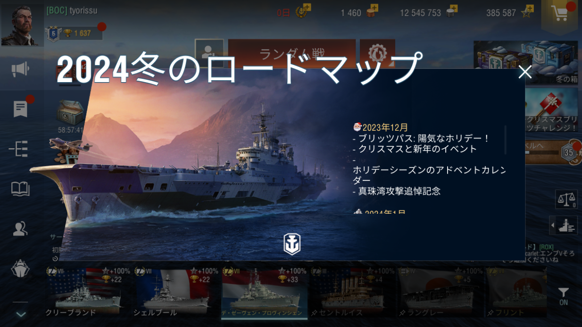The image size is (582, 327).
Task: Open the shopping cart store
Action: [x=559, y=15]
